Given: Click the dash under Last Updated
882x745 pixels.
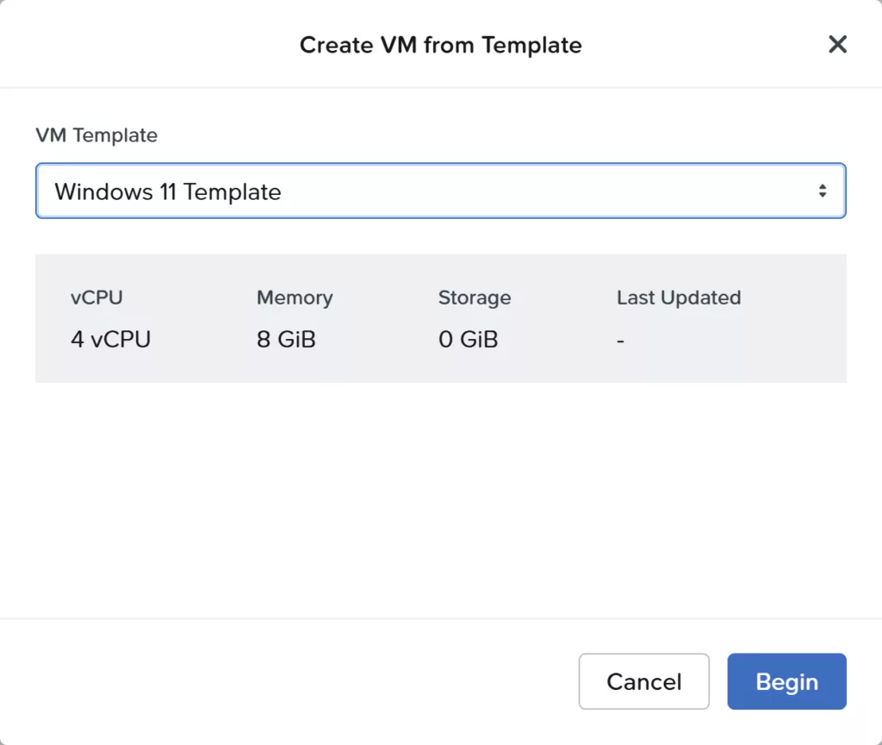Looking at the screenshot, I should [x=620, y=341].
